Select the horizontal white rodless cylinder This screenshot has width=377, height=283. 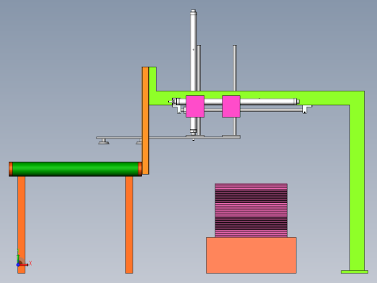(268, 102)
